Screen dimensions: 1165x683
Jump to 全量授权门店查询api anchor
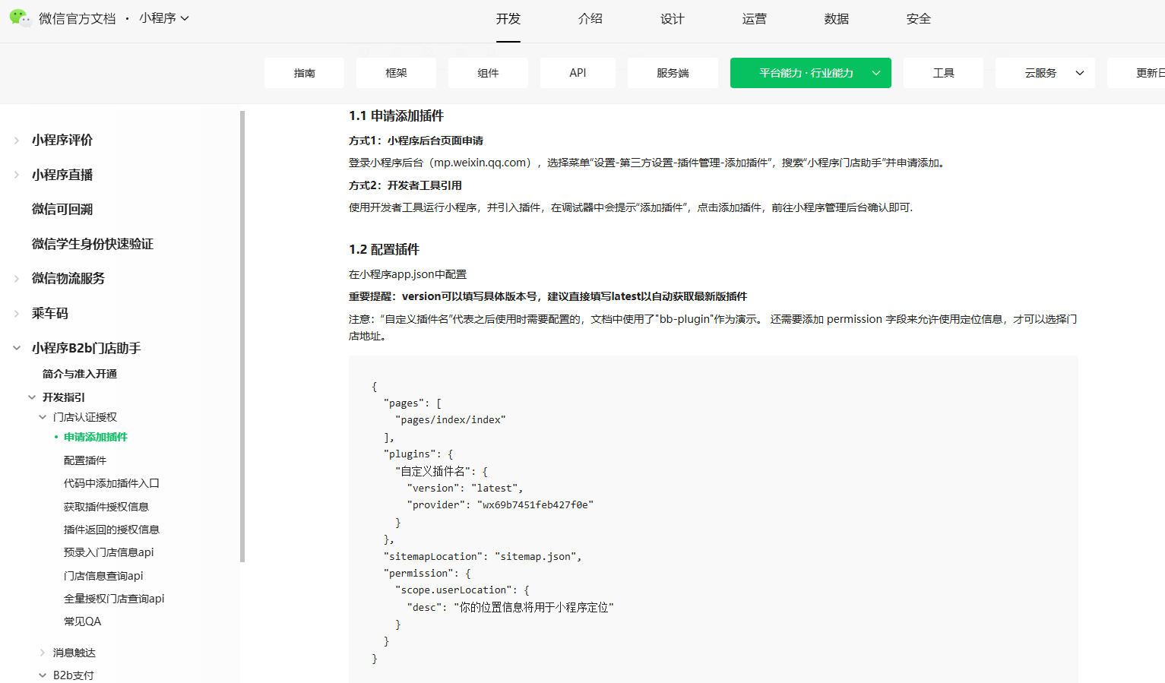tap(114, 599)
